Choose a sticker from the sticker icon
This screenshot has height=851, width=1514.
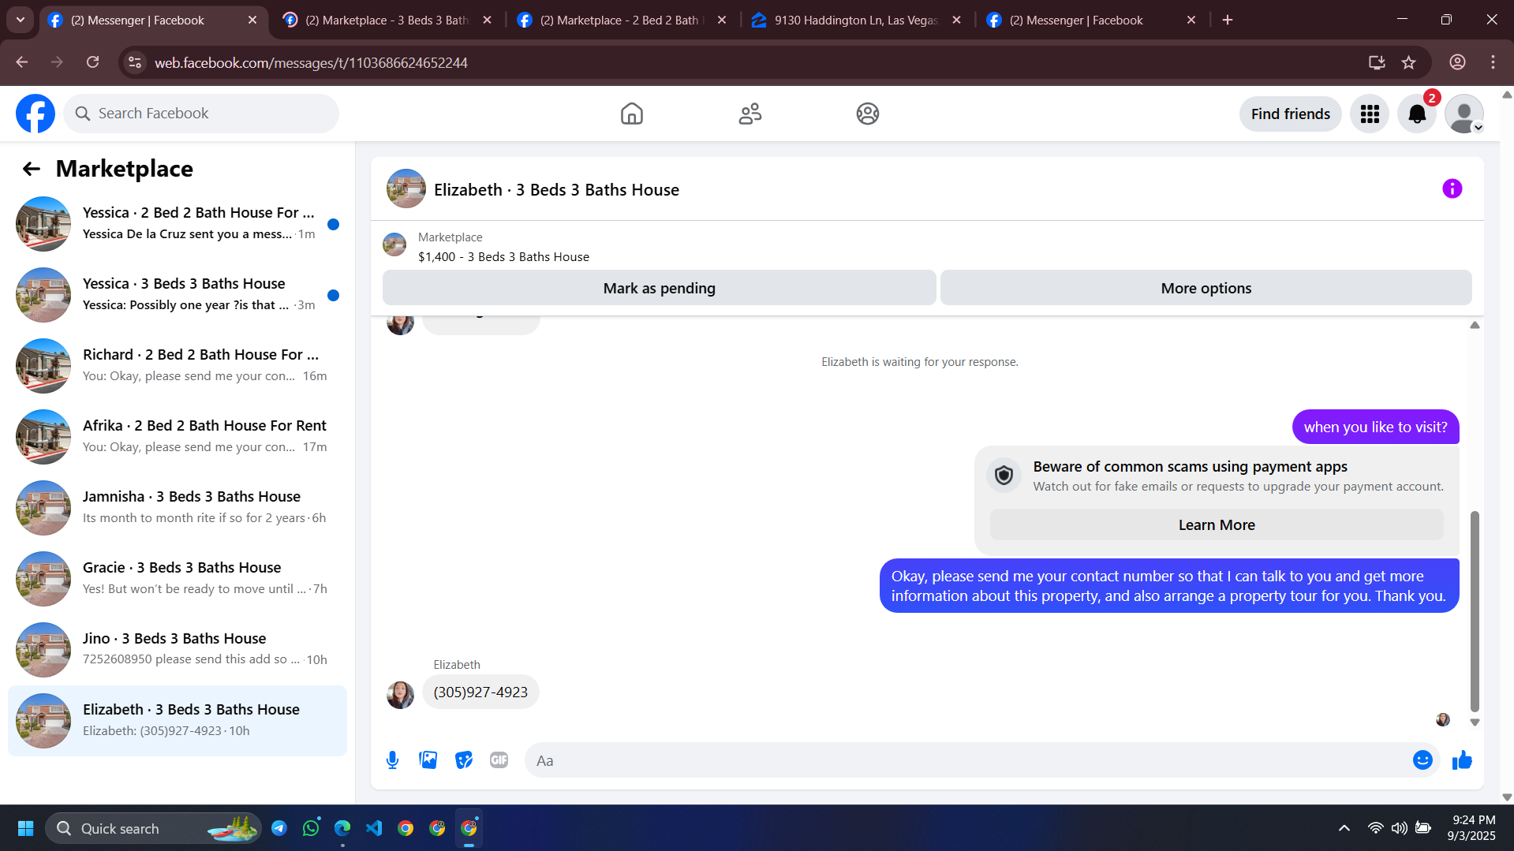464,760
